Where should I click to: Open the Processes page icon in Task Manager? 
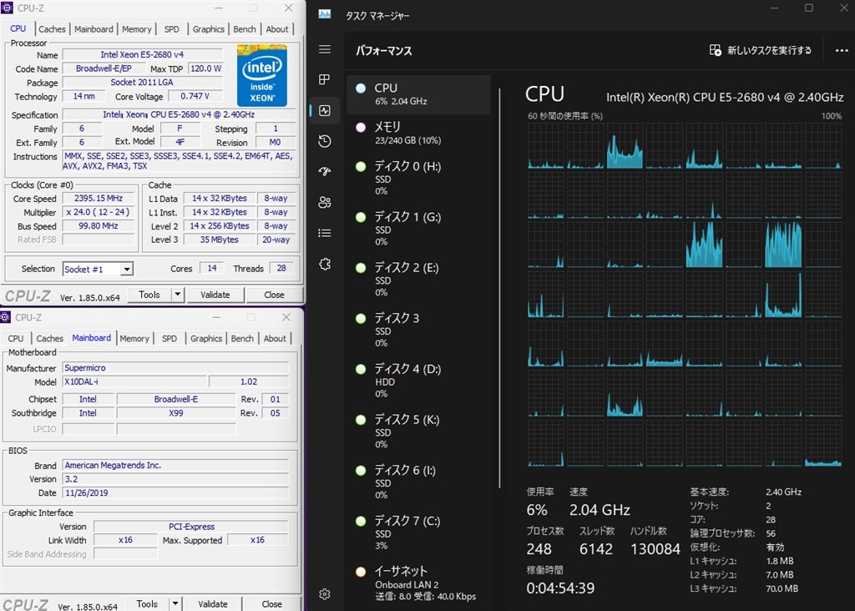(x=325, y=79)
